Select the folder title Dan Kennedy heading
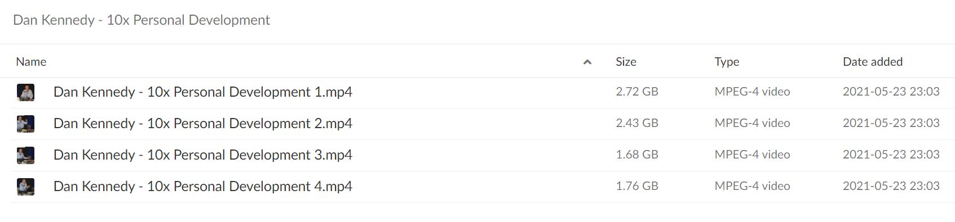 pos(142,20)
